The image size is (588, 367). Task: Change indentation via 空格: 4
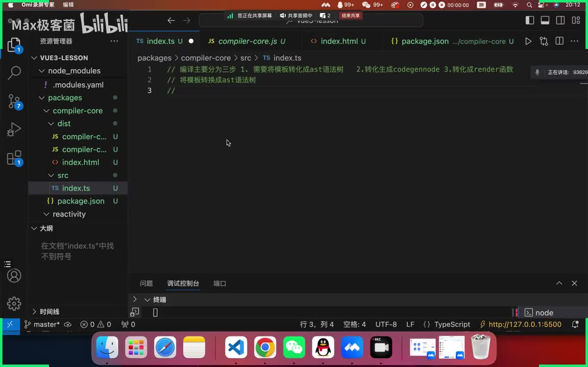355,324
